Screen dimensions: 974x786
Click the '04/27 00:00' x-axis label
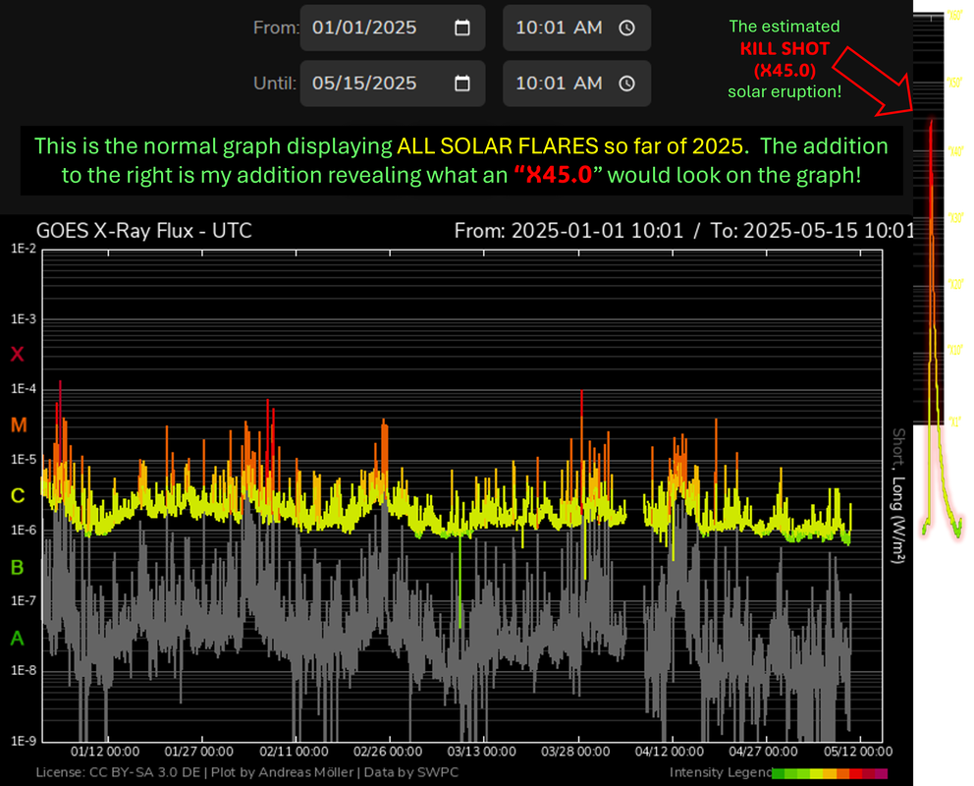pos(763,752)
